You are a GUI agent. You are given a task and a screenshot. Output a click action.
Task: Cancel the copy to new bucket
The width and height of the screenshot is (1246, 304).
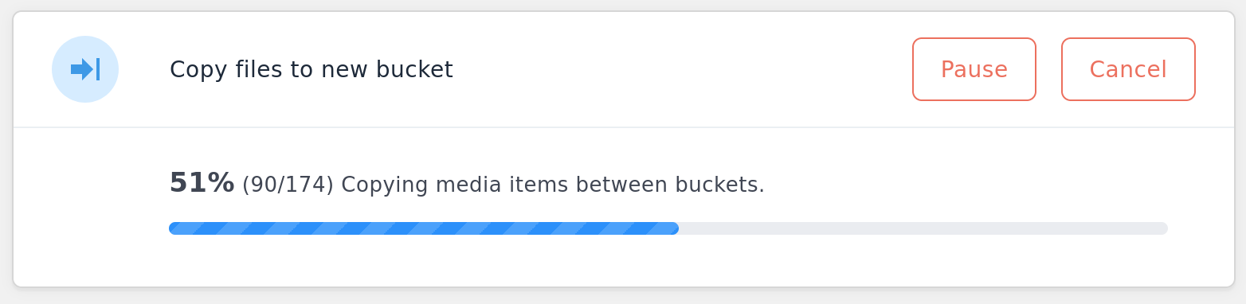tap(1128, 69)
